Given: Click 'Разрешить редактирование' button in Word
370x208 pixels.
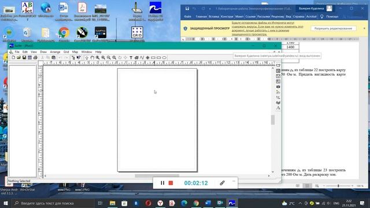Looking at the screenshot, I should point(333,28).
